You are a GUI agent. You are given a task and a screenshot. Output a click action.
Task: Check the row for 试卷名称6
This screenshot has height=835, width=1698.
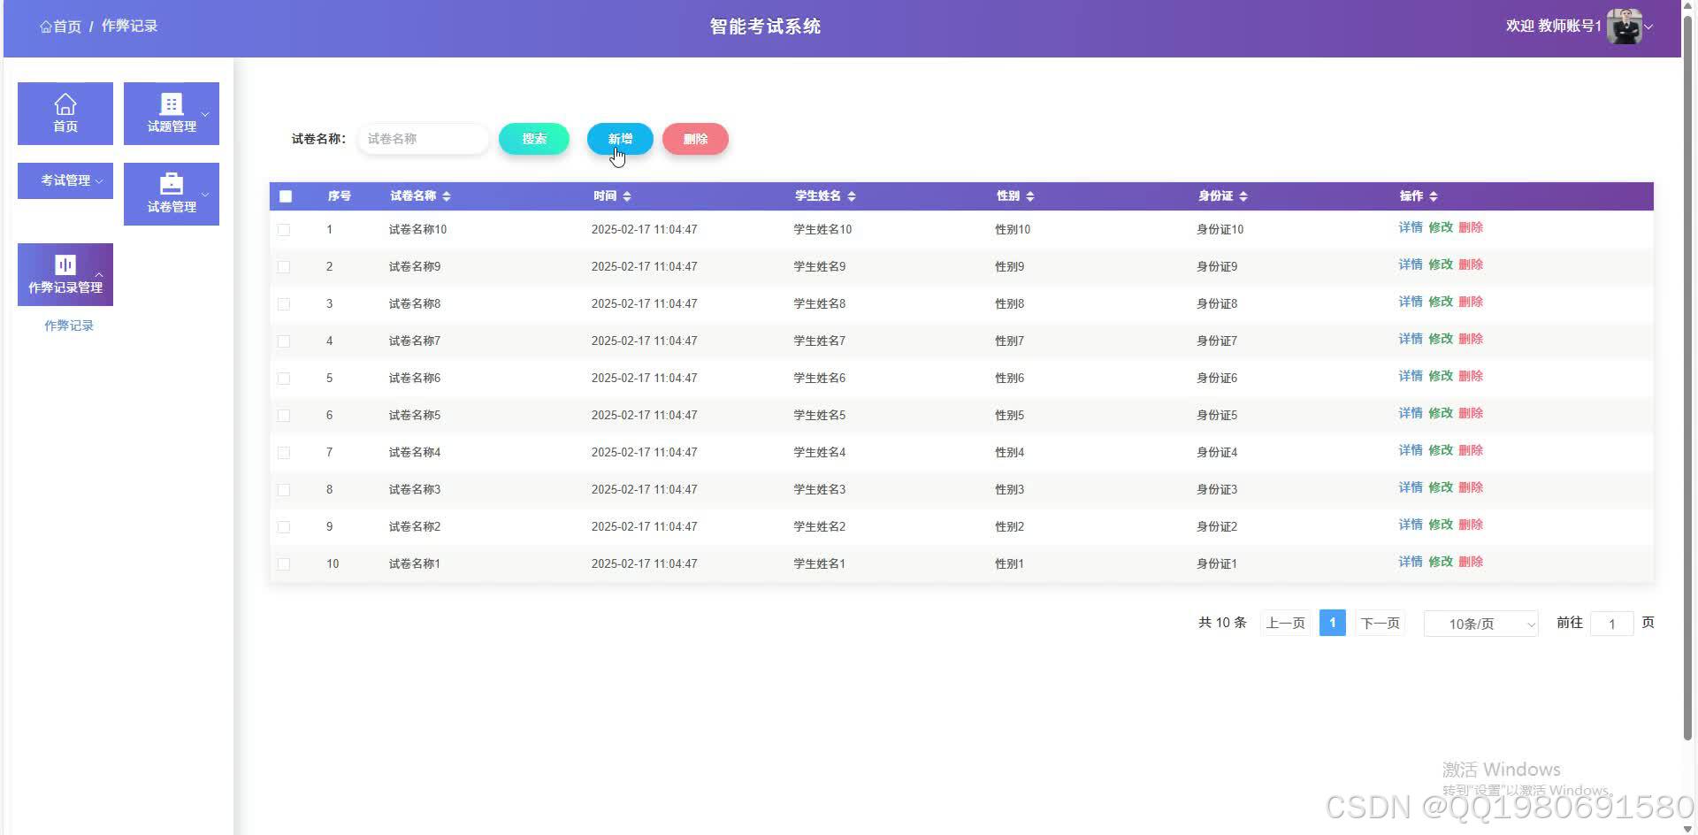point(284,379)
